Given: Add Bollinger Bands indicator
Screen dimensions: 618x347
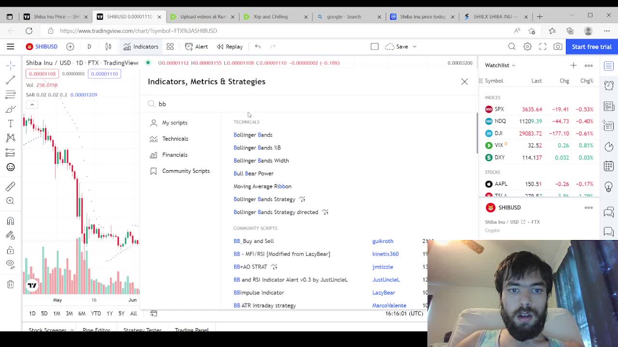Looking at the screenshot, I should pyautogui.click(x=253, y=135).
